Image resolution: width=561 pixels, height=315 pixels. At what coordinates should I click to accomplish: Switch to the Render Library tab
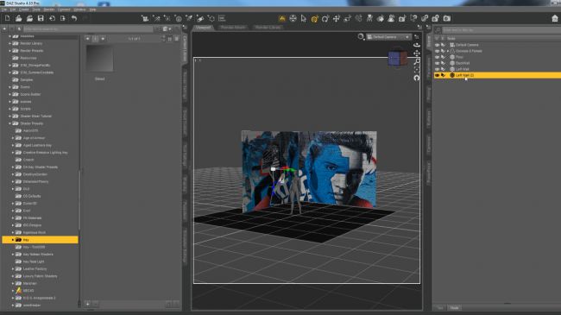[x=268, y=28]
